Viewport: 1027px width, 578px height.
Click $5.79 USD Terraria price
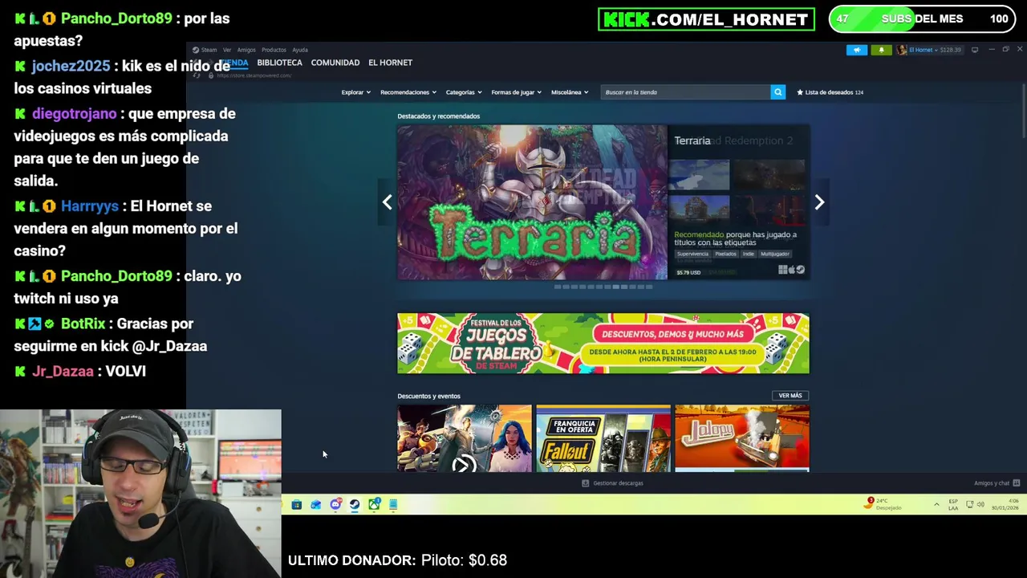[688, 272]
